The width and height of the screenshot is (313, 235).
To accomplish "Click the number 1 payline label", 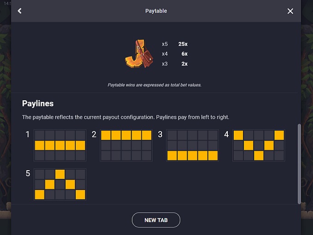I will 28,134.
